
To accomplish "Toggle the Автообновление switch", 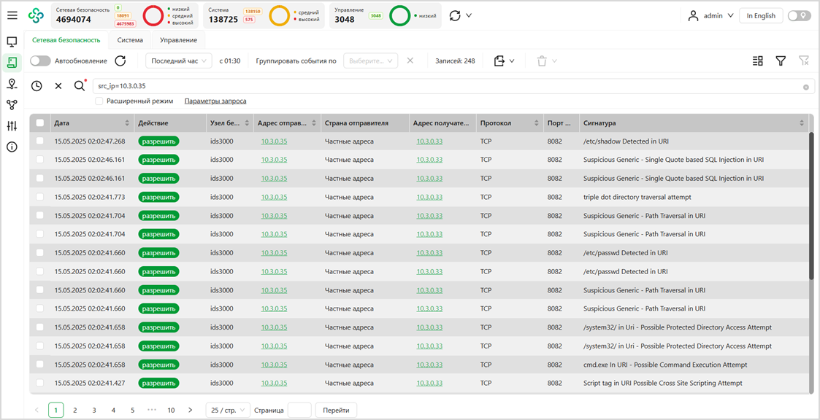I will coord(40,61).
